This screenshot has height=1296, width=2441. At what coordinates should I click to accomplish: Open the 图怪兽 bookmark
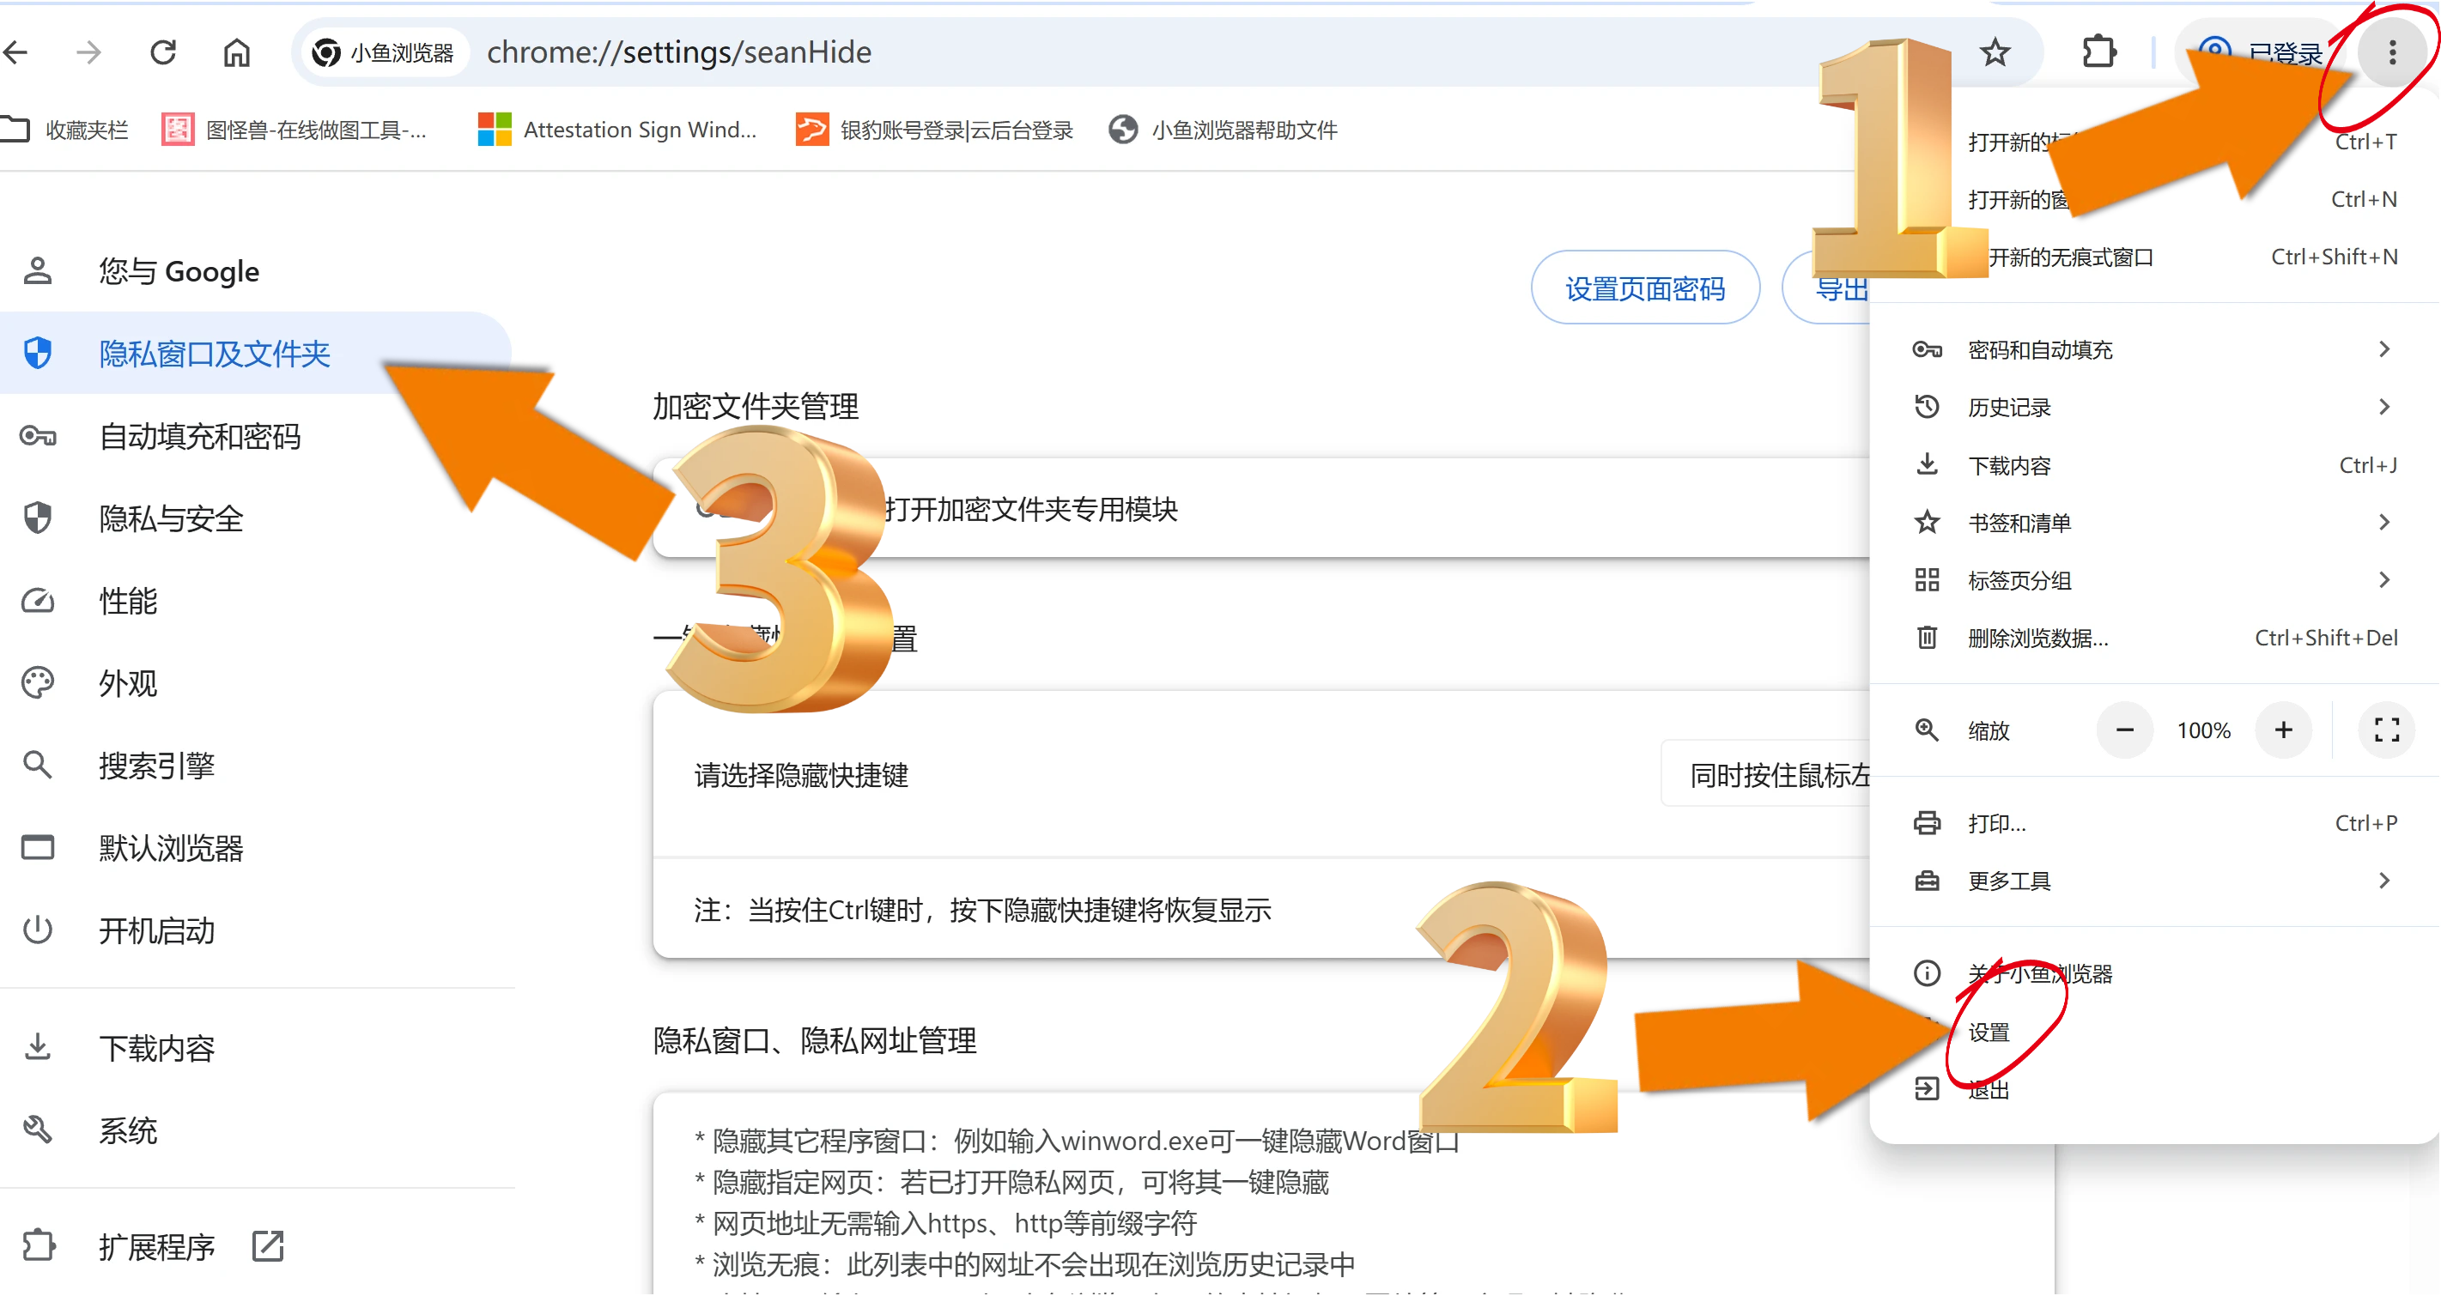tap(295, 130)
